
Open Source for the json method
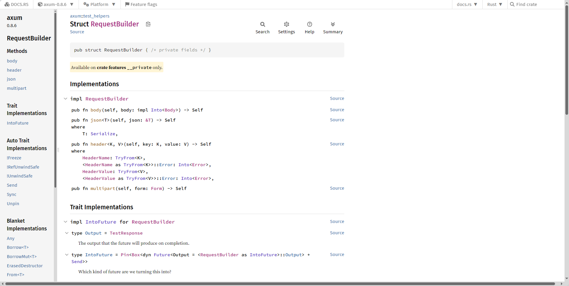click(337, 120)
